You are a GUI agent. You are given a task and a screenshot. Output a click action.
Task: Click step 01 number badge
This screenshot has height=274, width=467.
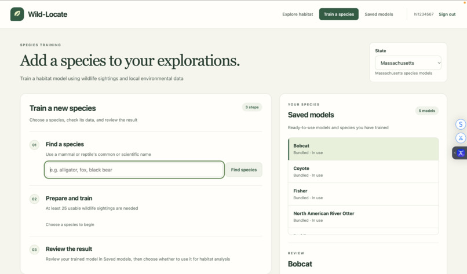point(34,145)
